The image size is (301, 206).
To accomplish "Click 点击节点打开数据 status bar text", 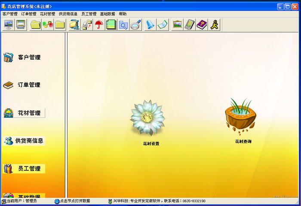I will [x=75, y=201].
